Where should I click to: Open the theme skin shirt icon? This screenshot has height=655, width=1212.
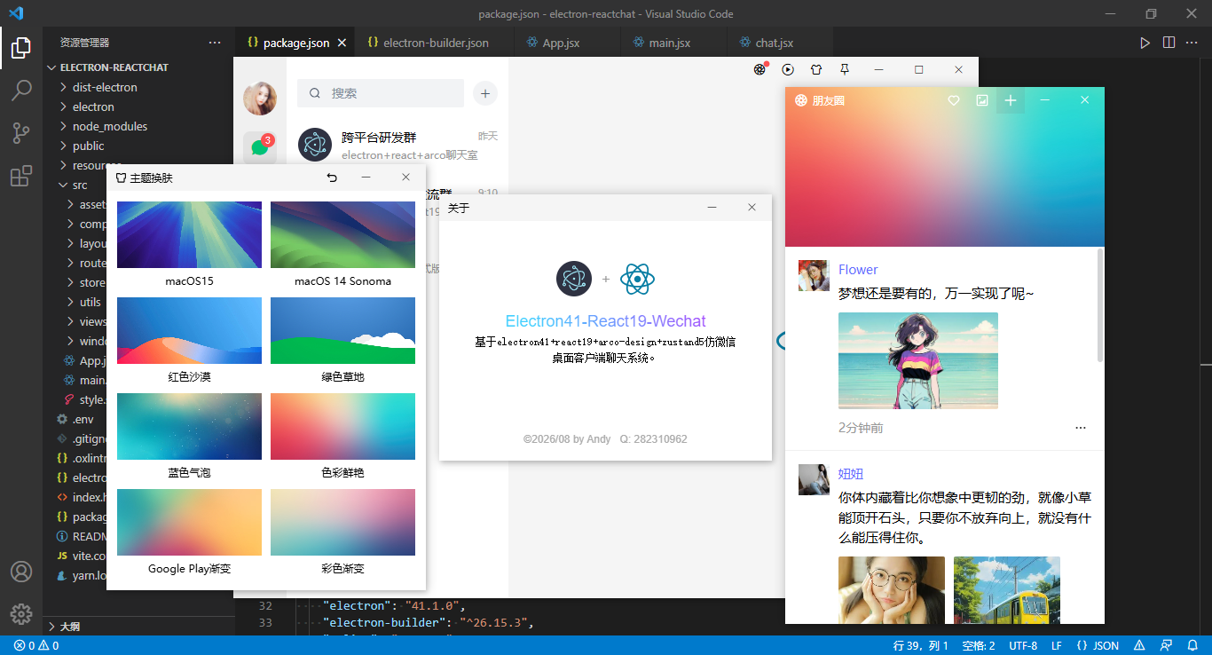tap(816, 69)
